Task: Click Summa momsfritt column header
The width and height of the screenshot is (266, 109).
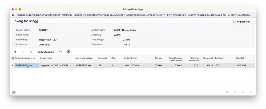Action: coord(192,59)
